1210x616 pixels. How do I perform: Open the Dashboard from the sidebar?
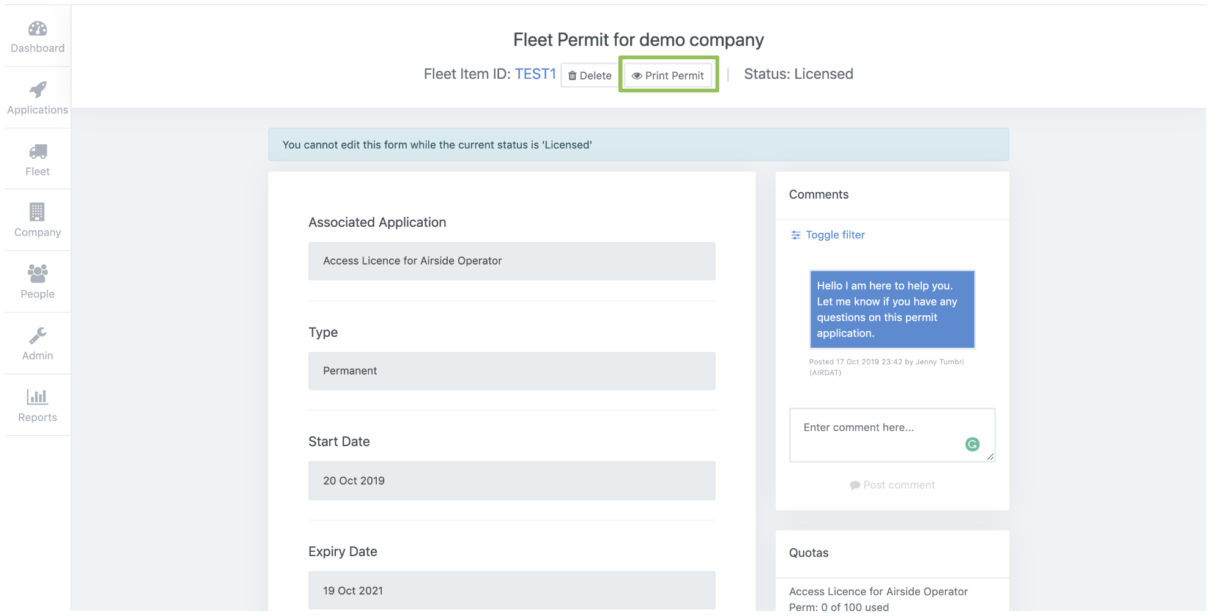click(x=37, y=35)
